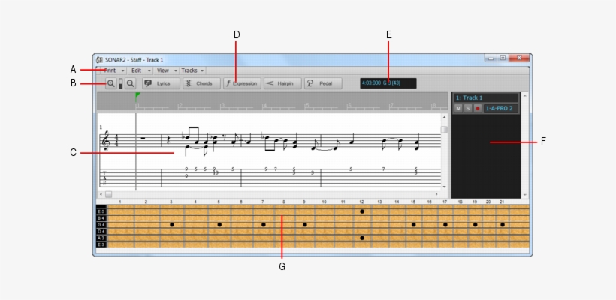
Task: Click the G 4 string label
Action: (101, 225)
